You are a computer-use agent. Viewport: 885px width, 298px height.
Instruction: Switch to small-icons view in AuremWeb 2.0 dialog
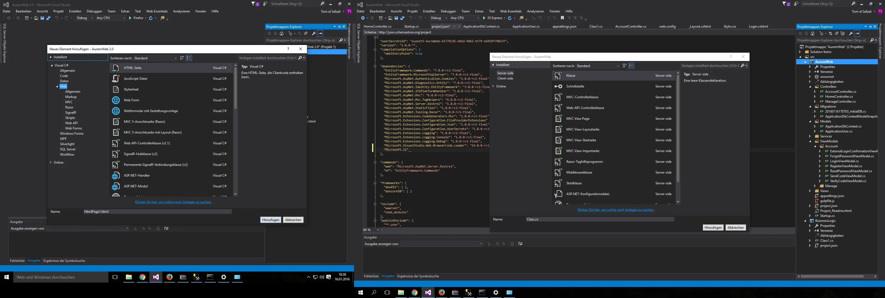(x=182, y=58)
